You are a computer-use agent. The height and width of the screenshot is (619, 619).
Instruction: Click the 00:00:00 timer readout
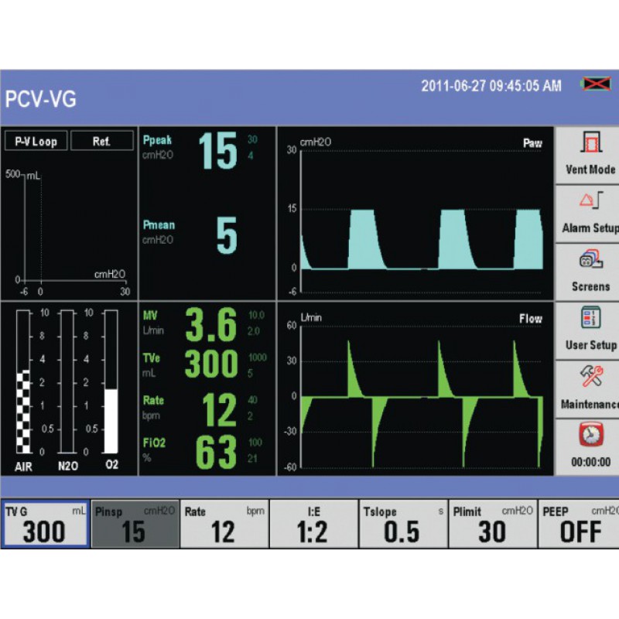pyautogui.click(x=591, y=462)
